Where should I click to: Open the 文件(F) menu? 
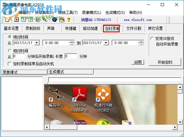(x=8, y=13)
